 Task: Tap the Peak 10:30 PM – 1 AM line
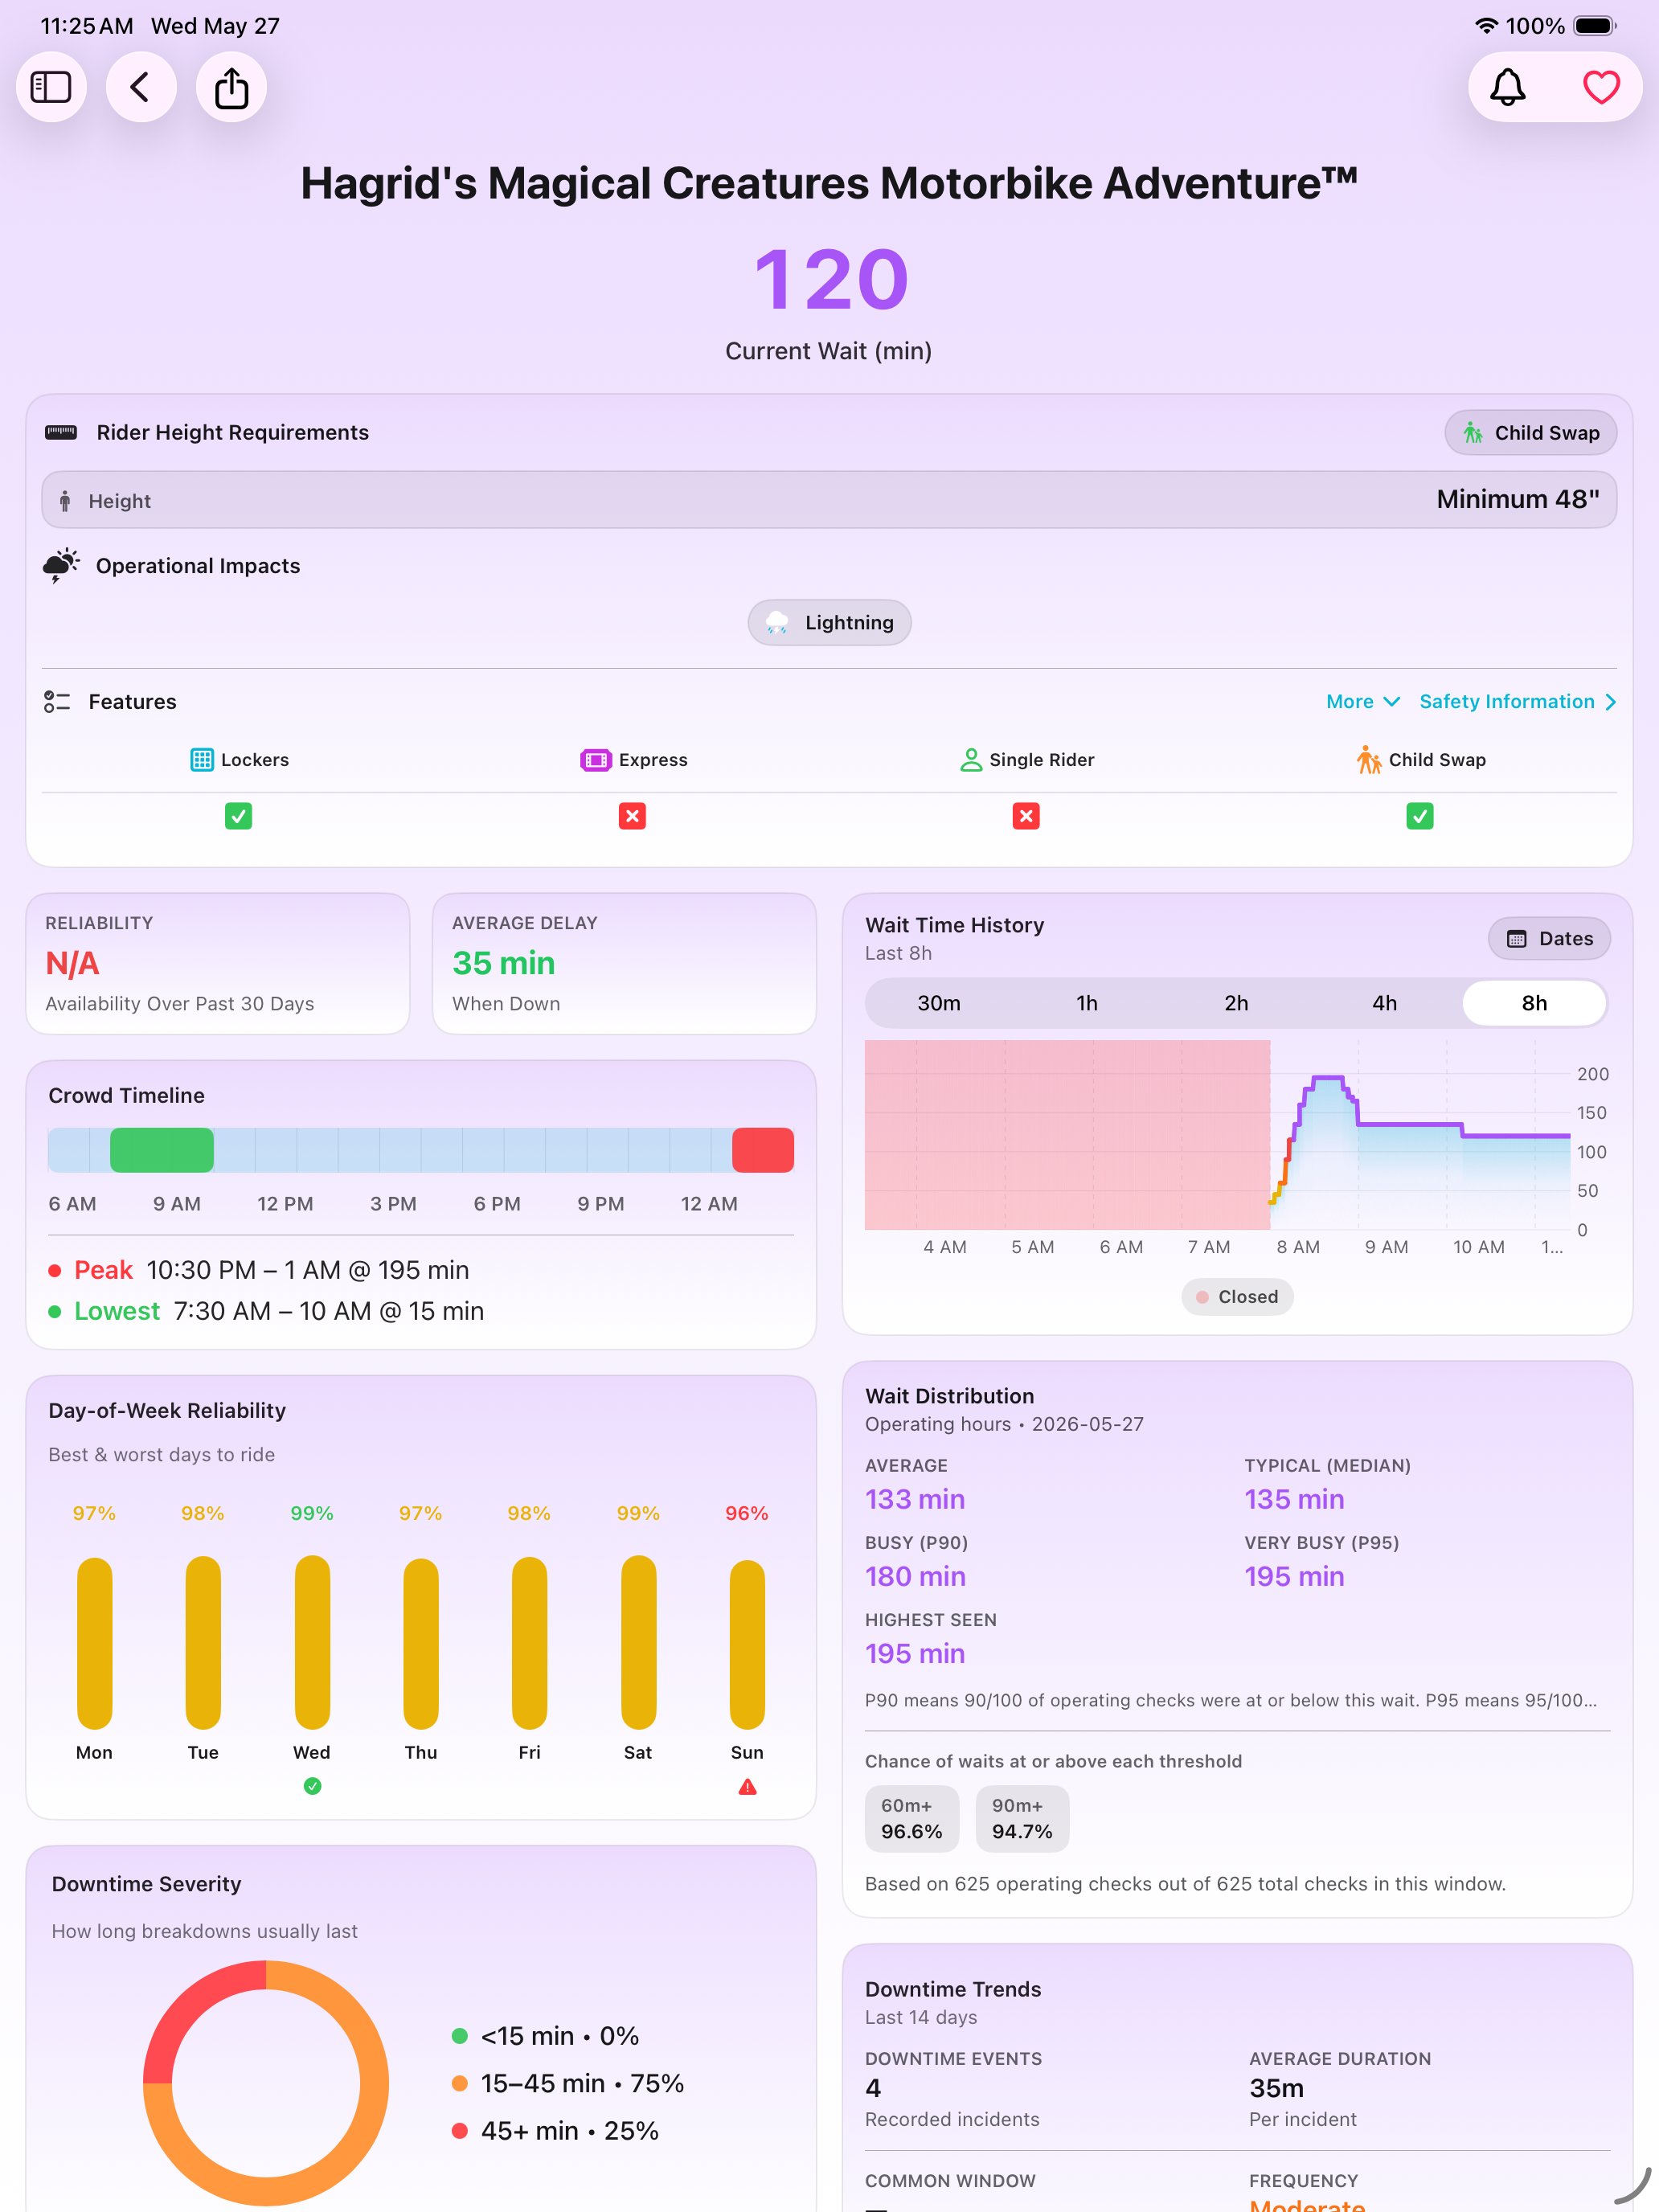click(259, 1270)
